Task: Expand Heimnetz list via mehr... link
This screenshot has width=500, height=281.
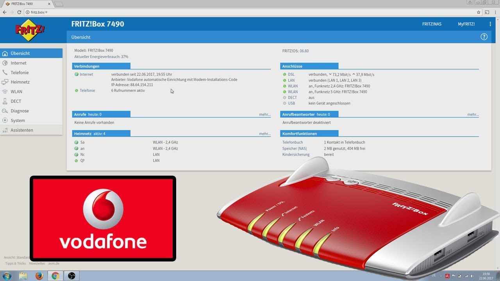Action: [x=265, y=133]
